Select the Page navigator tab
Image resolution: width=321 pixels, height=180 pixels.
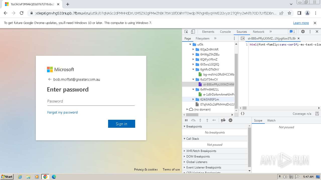pyautogui.click(x=188, y=38)
